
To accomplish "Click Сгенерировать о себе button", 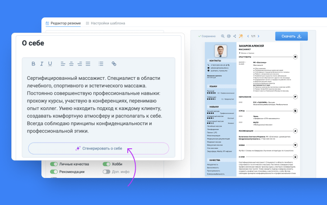I will [x=99, y=148].
